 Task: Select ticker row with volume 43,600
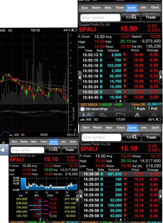pyautogui.click(x=121, y=216)
